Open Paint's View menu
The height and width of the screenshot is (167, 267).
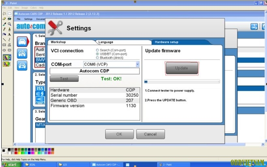(x=17, y=8)
